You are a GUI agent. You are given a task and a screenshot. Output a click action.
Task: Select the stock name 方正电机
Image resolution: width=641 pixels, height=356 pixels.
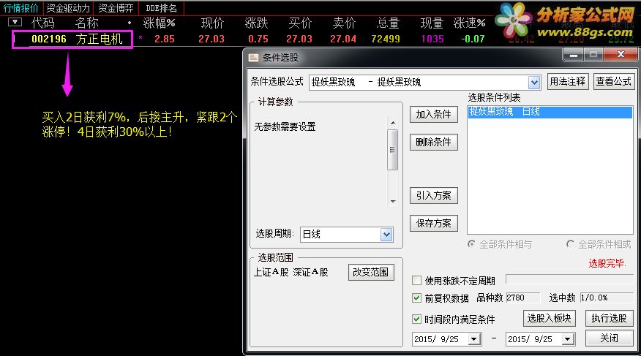pos(99,39)
